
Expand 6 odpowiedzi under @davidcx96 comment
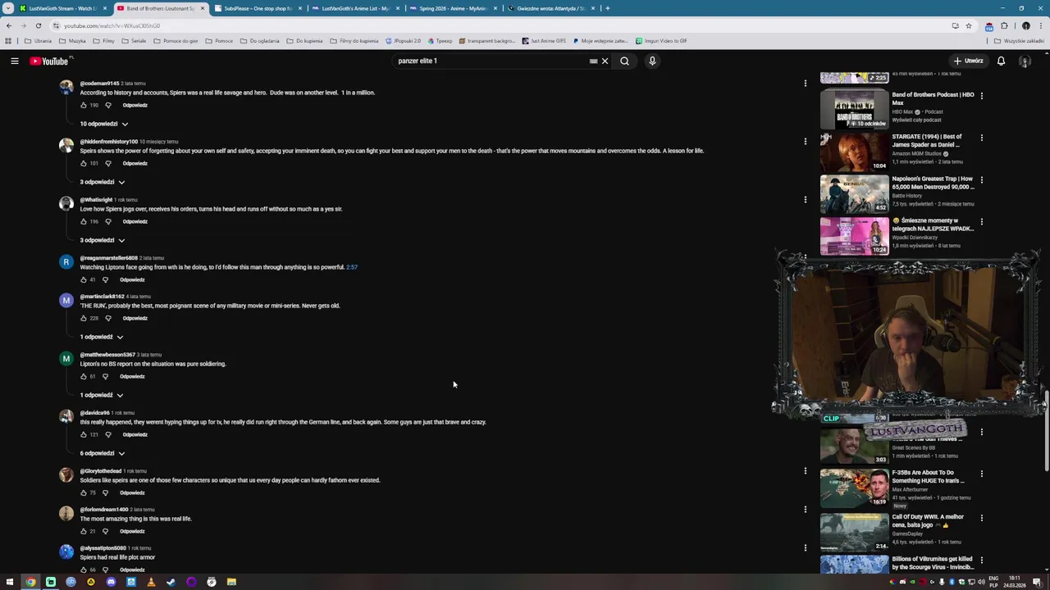pos(103,453)
